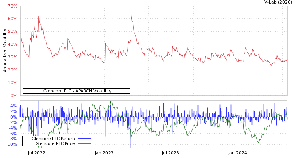The height and width of the screenshot is (158, 296).
Task: Click the blue Return legend line swatch
Action: pos(84,139)
